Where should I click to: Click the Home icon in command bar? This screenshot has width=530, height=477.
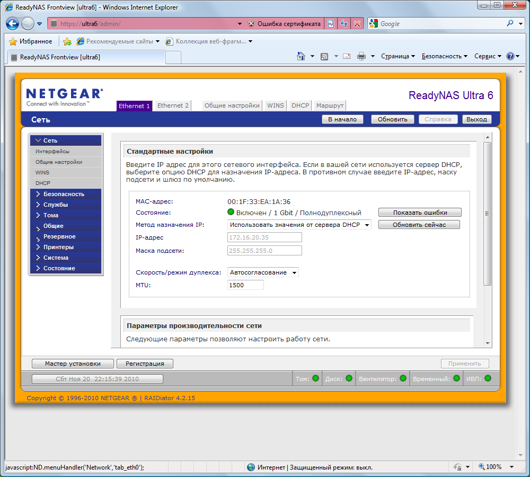[x=301, y=56]
